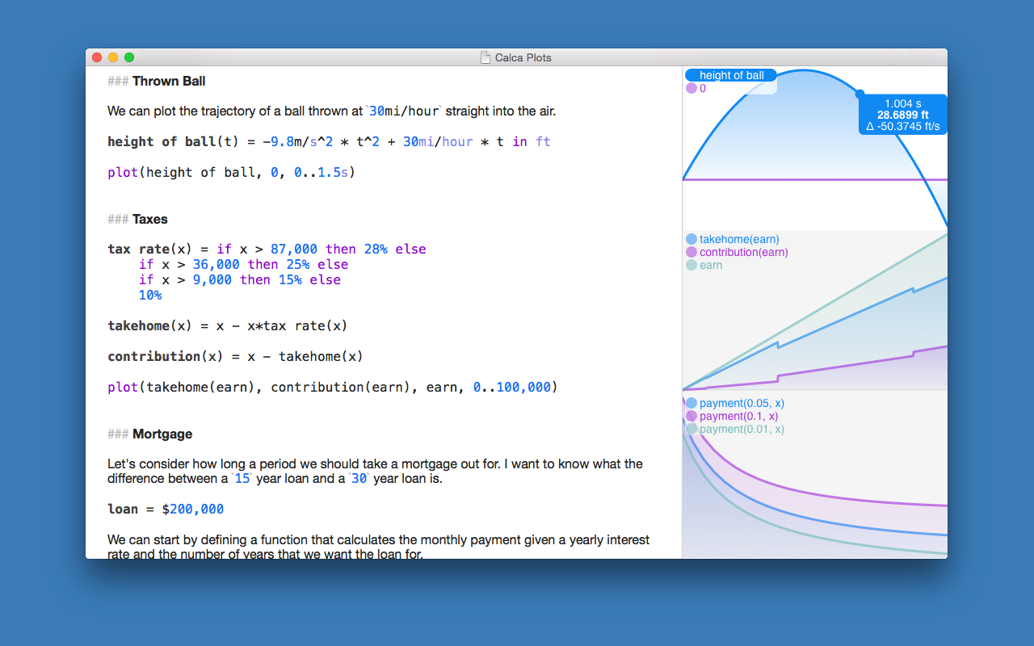Click the Calca Plots window title
Viewport: 1034px width, 646px height.
click(x=523, y=57)
